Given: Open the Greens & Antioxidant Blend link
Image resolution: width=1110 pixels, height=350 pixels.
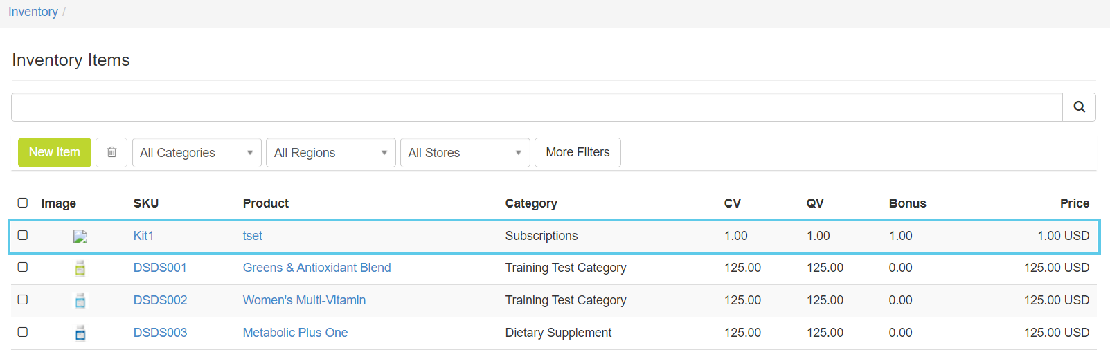Looking at the screenshot, I should [x=316, y=268].
